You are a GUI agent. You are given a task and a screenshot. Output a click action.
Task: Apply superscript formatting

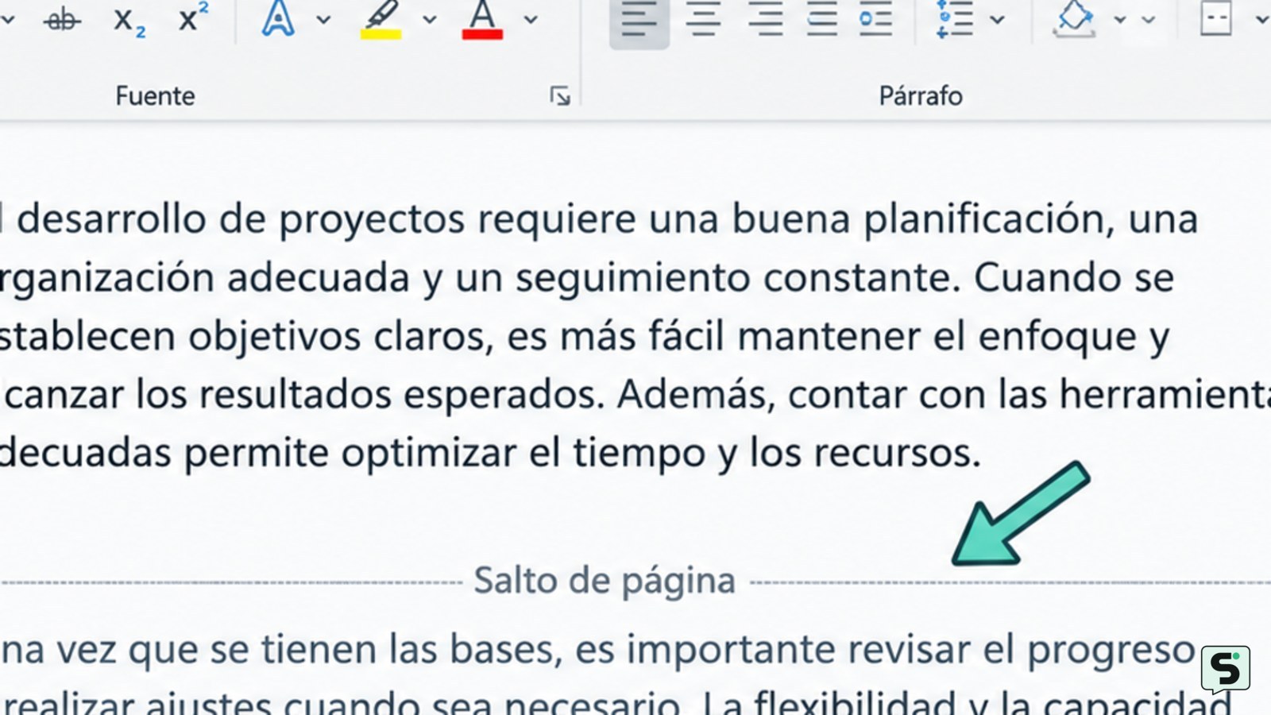coord(192,17)
